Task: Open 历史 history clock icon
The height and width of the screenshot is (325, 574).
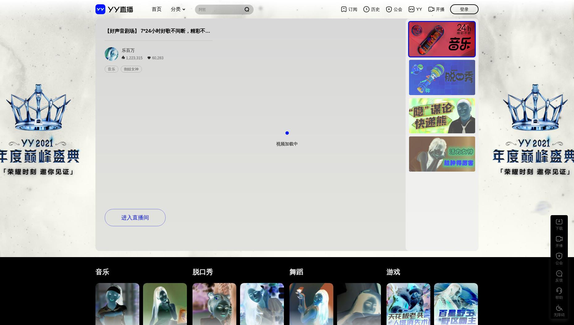Action: pos(366,9)
